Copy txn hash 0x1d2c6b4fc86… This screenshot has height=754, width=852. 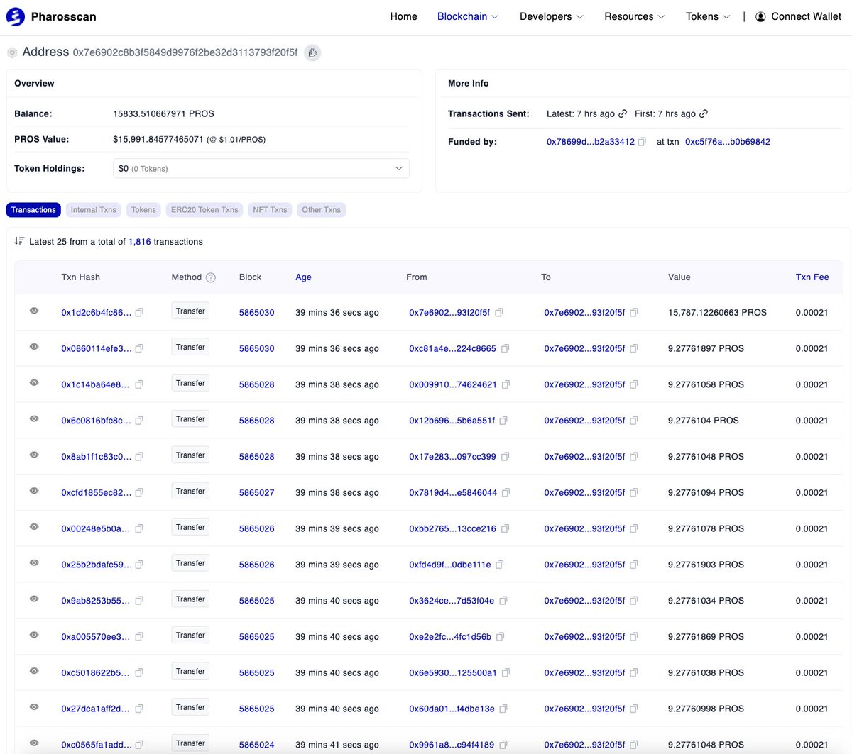(139, 312)
